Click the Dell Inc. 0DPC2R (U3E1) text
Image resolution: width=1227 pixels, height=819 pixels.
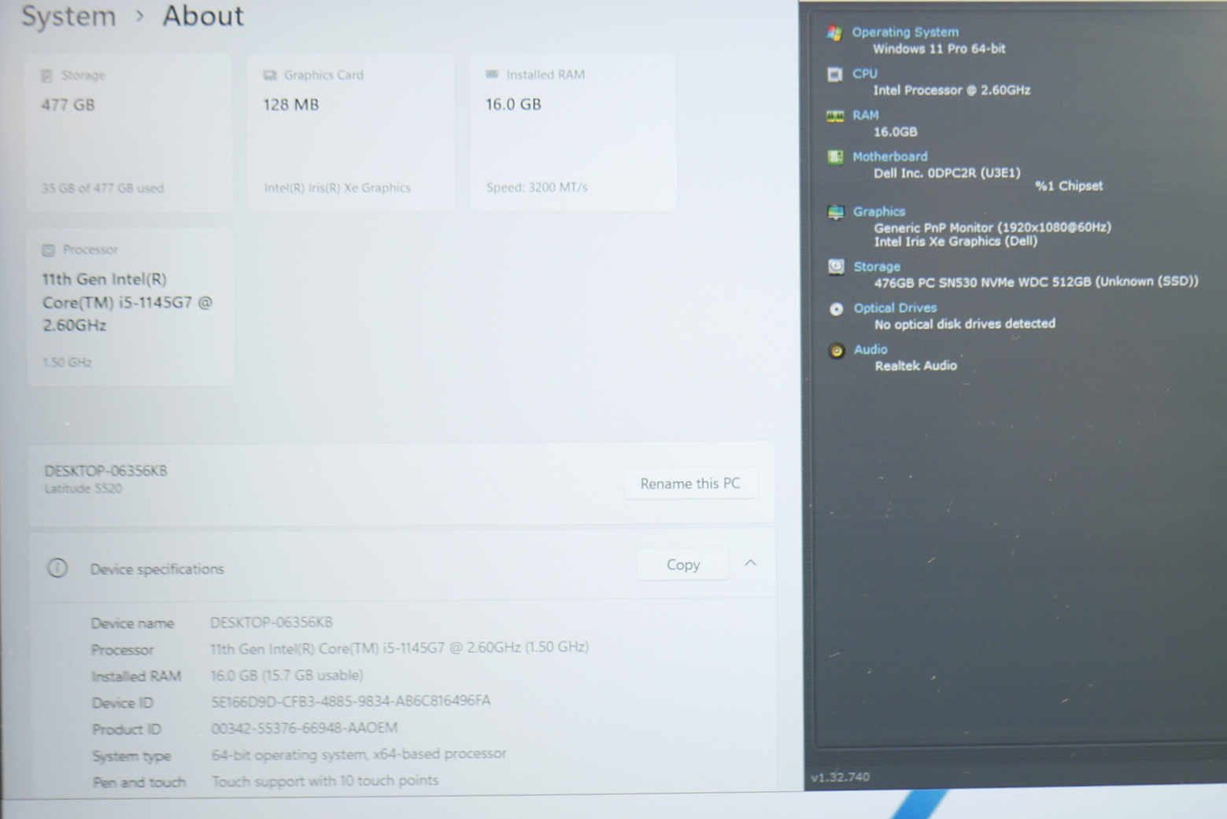point(947,173)
